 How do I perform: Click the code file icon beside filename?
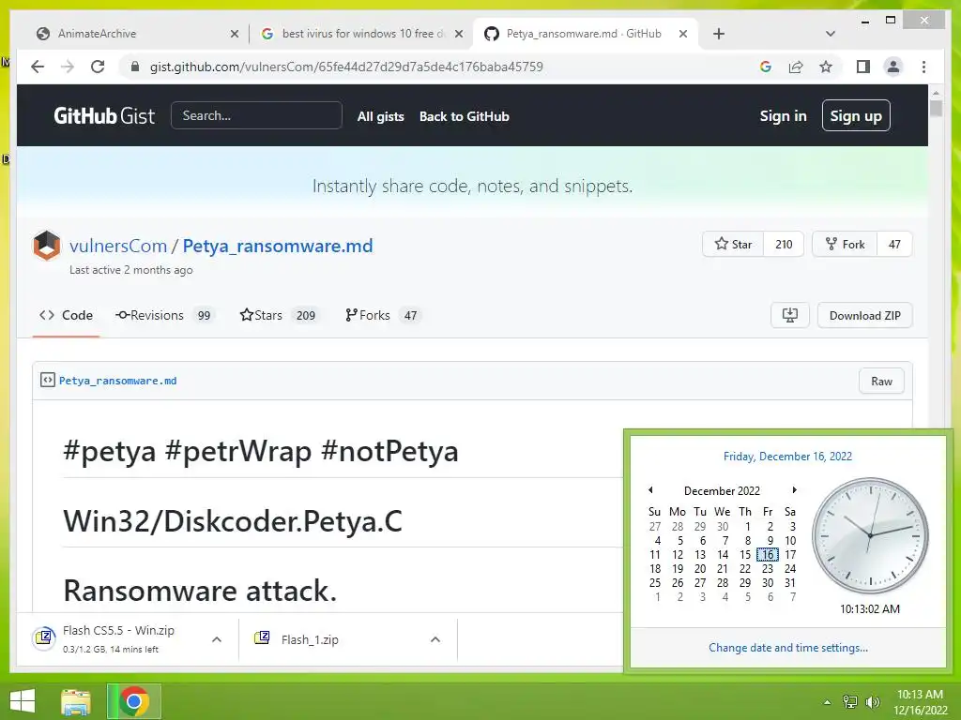pos(48,381)
